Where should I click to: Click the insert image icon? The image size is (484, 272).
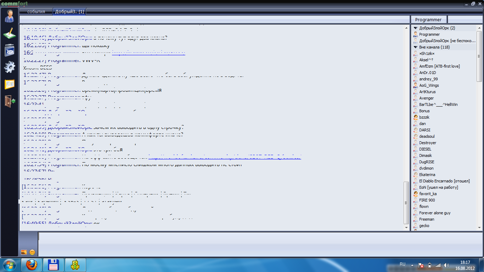(x=24, y=252)
